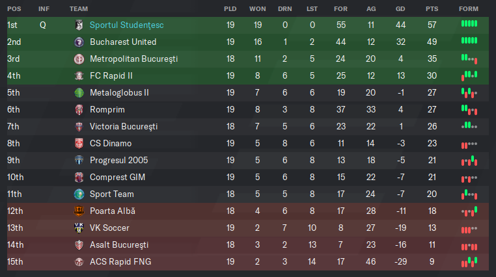Open the FC Rapid II team page

coord(111,76)
